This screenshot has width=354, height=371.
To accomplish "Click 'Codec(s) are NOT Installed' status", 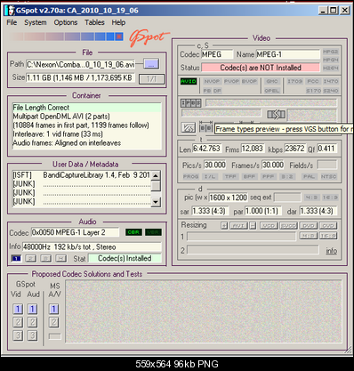I will click(x=261, y=68).
